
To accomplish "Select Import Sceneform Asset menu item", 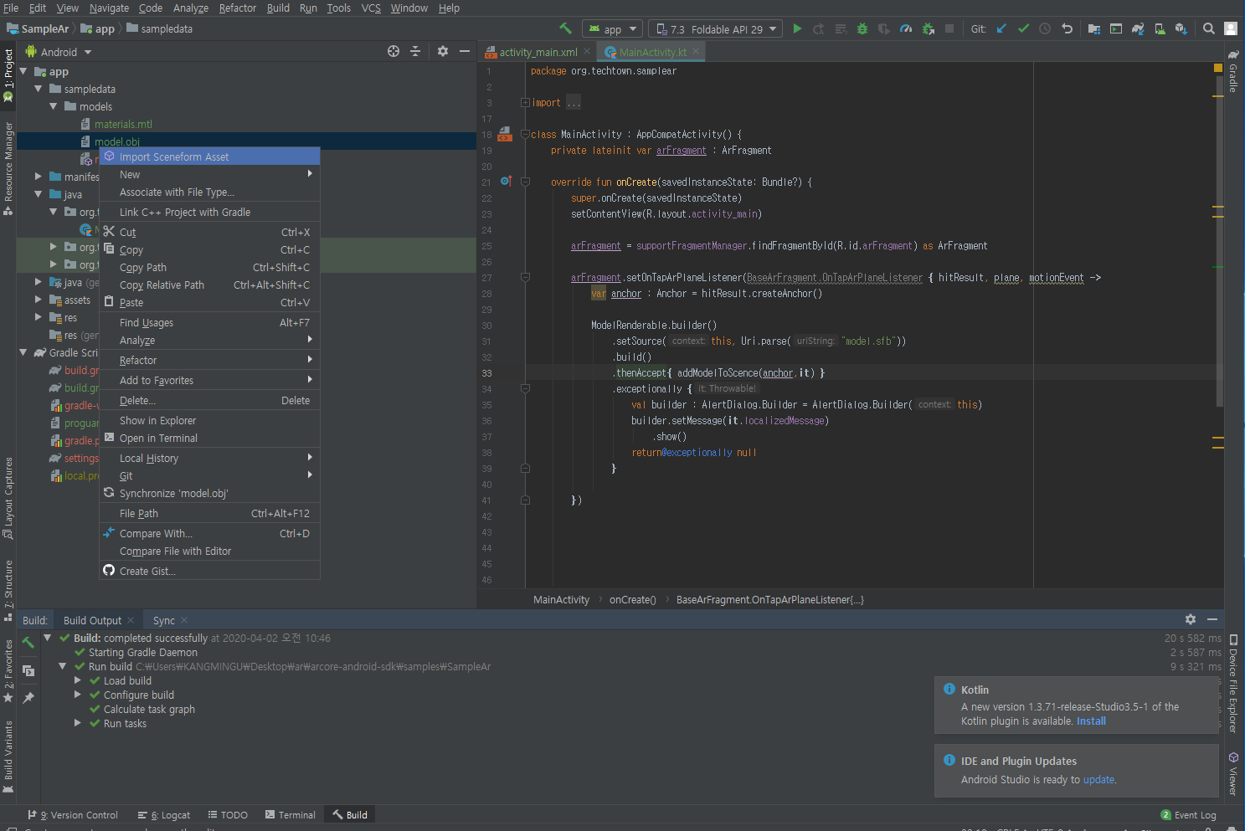I will tap(209, 156).
